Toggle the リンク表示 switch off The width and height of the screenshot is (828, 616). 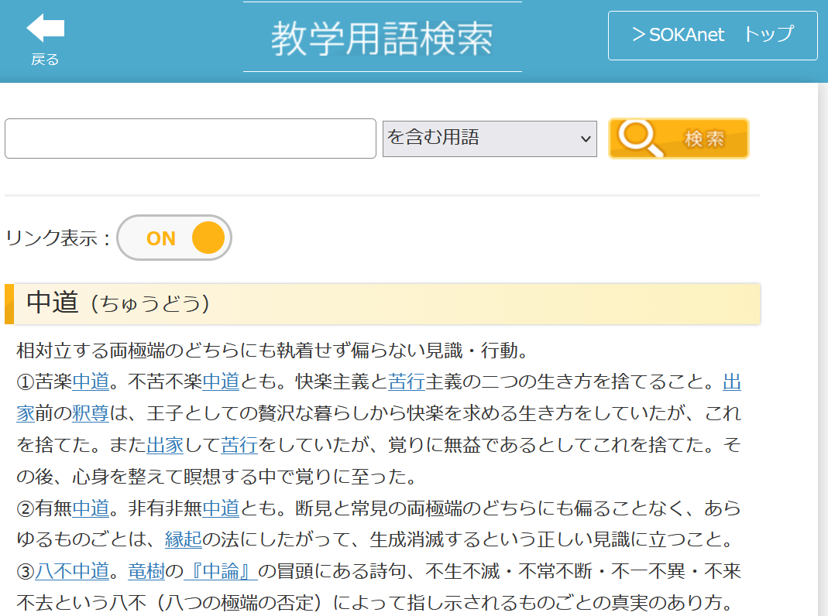tap(174, 238)
